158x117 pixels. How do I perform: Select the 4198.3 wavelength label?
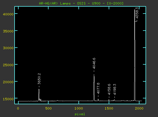tap(115, 89)
